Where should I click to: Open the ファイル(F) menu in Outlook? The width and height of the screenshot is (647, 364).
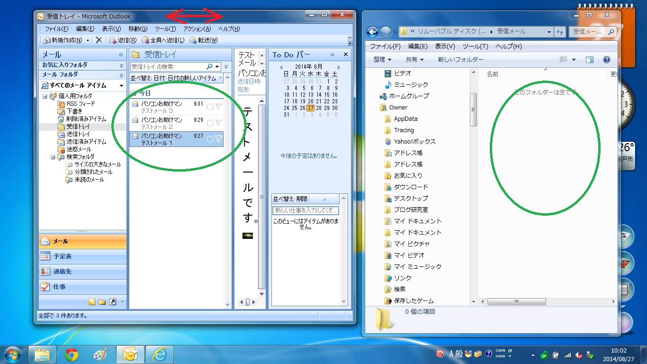point(56,29)
